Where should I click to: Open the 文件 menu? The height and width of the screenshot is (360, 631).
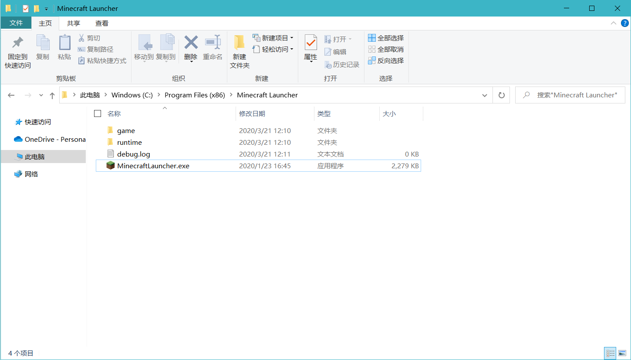[16, 23]
